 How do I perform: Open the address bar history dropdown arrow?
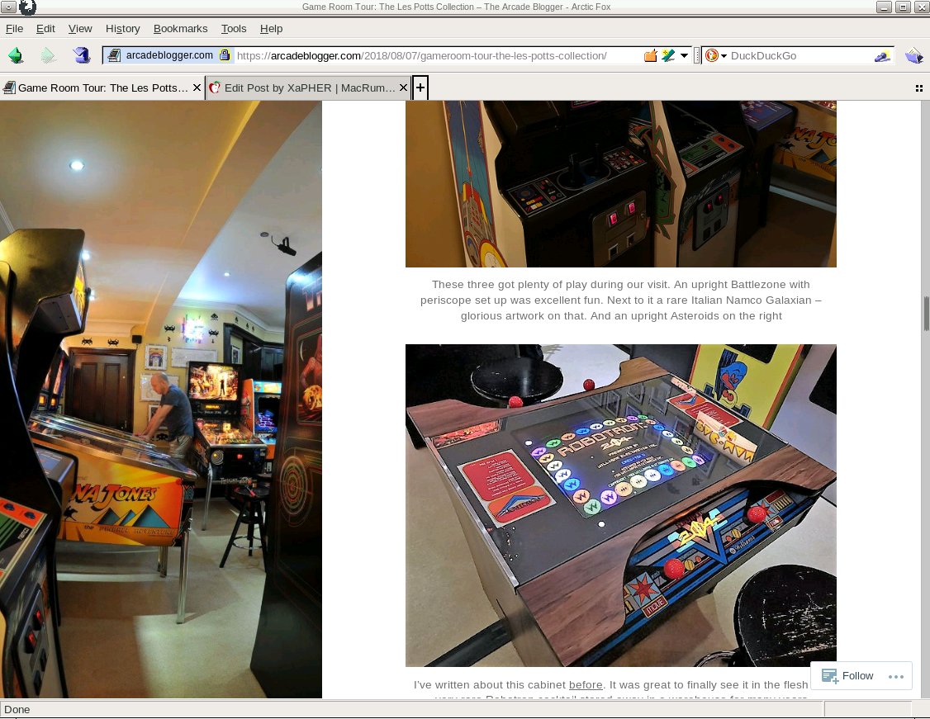tap(684, 55)
